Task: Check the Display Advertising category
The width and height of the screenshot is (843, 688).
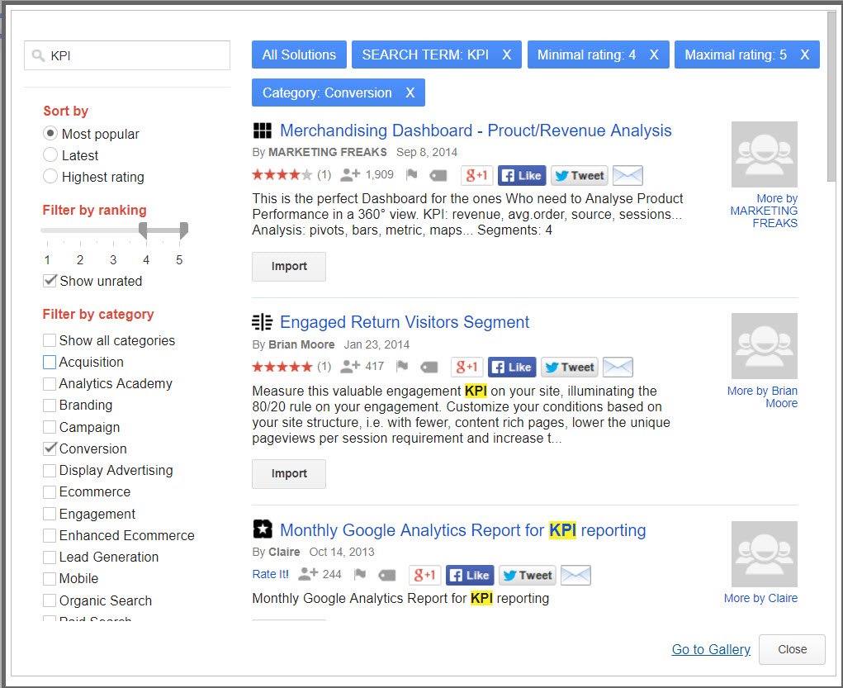Action: (x=50, y=470)
